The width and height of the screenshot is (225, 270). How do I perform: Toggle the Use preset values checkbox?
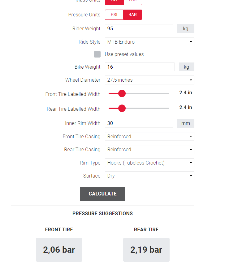[x=97, y=54]
